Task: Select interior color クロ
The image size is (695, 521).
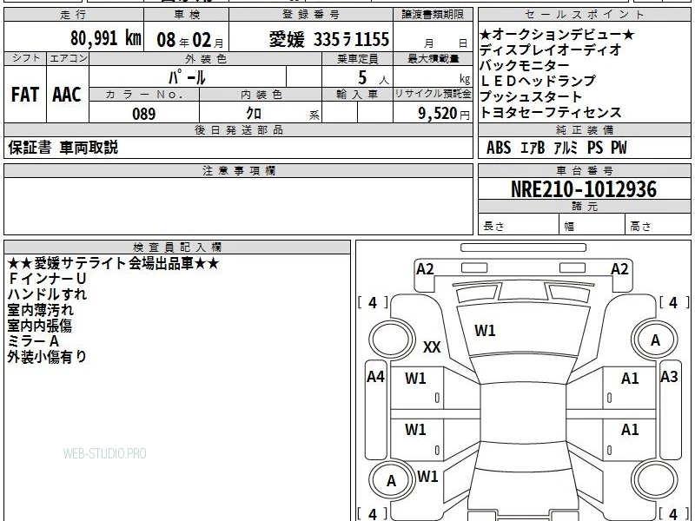Action: 254,114
